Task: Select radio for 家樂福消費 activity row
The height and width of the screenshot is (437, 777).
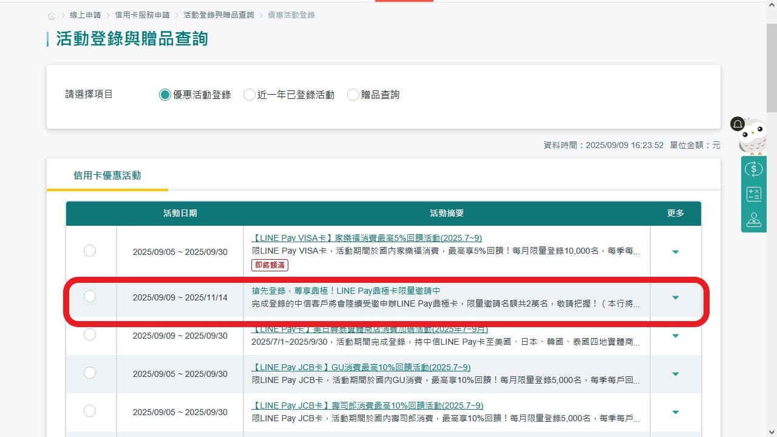Action: 90,251
